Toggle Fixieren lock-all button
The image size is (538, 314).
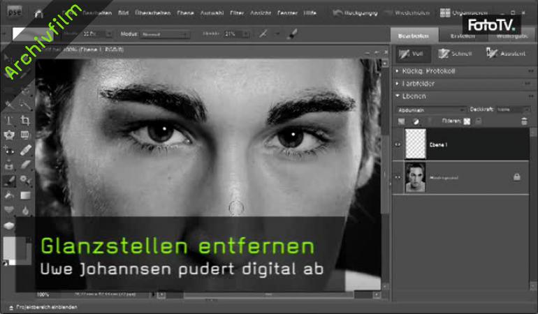click(x=479, y=121)
